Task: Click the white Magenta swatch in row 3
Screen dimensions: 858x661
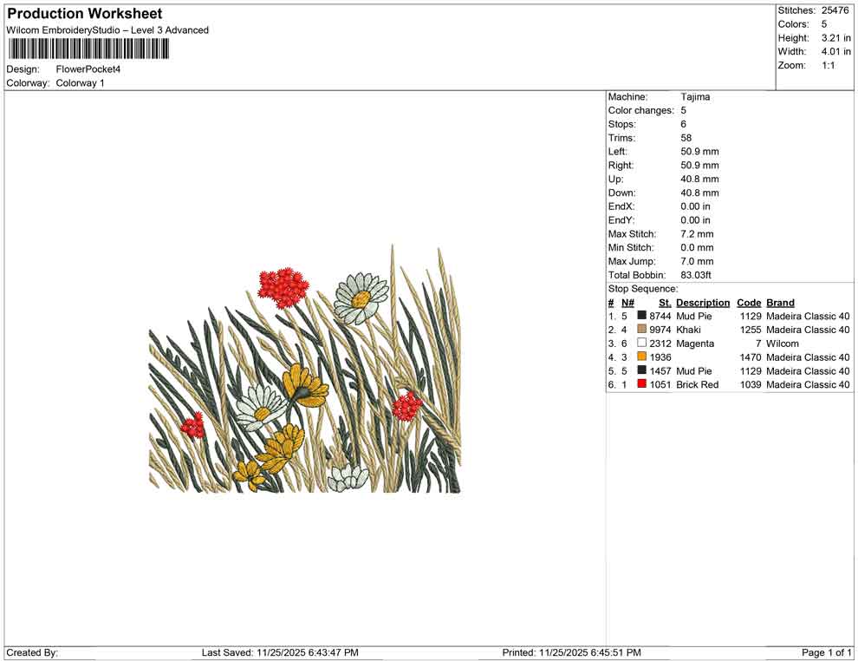Action: [x=642, y=343]
